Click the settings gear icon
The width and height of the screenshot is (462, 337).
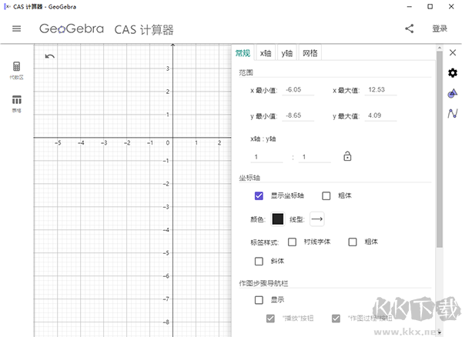pos(453,73)
